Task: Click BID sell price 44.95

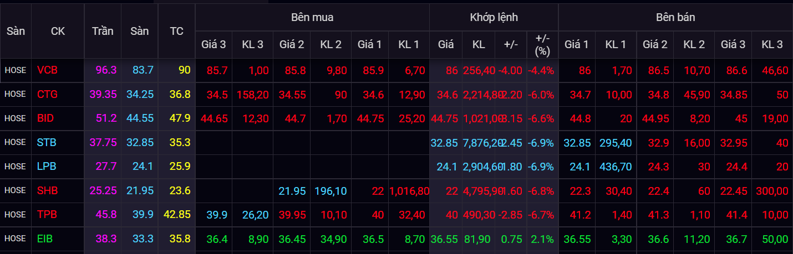Action: pyautogui.click(x=657, y=118)
